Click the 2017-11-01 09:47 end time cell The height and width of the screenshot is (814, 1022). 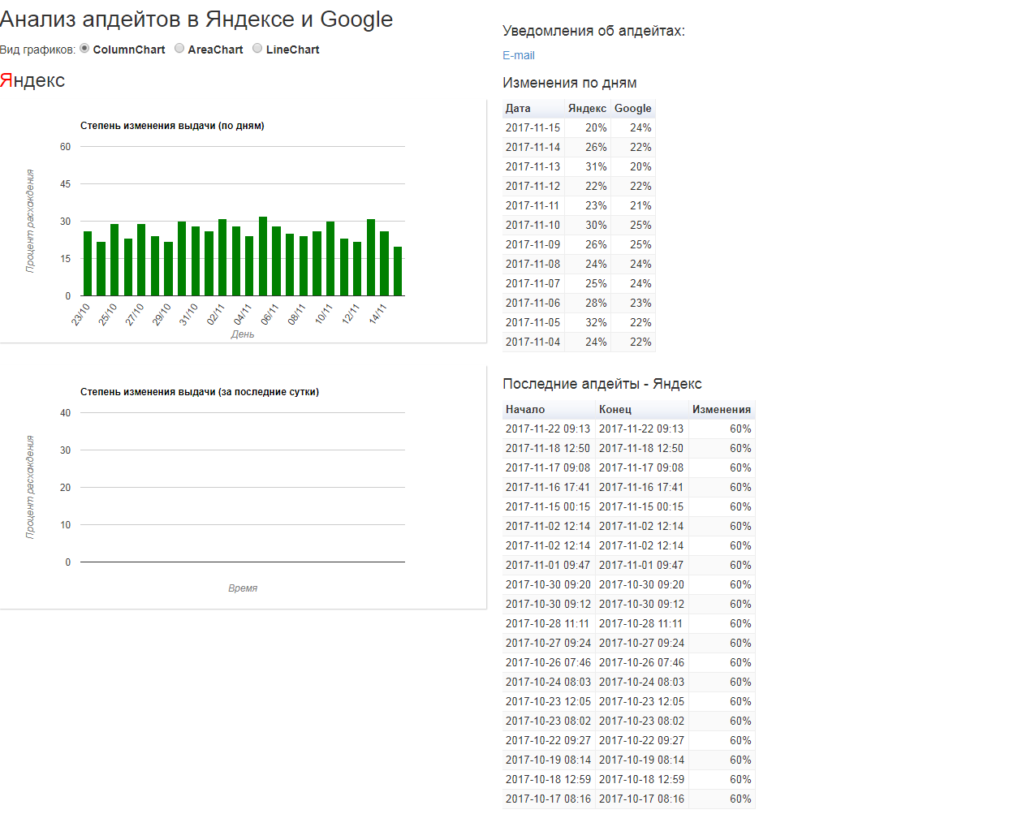click(x=641, y=565)
